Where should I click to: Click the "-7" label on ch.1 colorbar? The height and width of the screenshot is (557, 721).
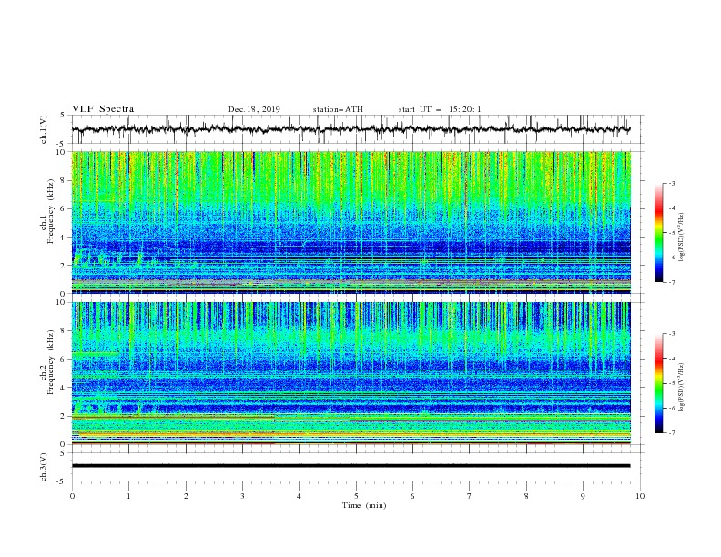[x=671, y=282]
